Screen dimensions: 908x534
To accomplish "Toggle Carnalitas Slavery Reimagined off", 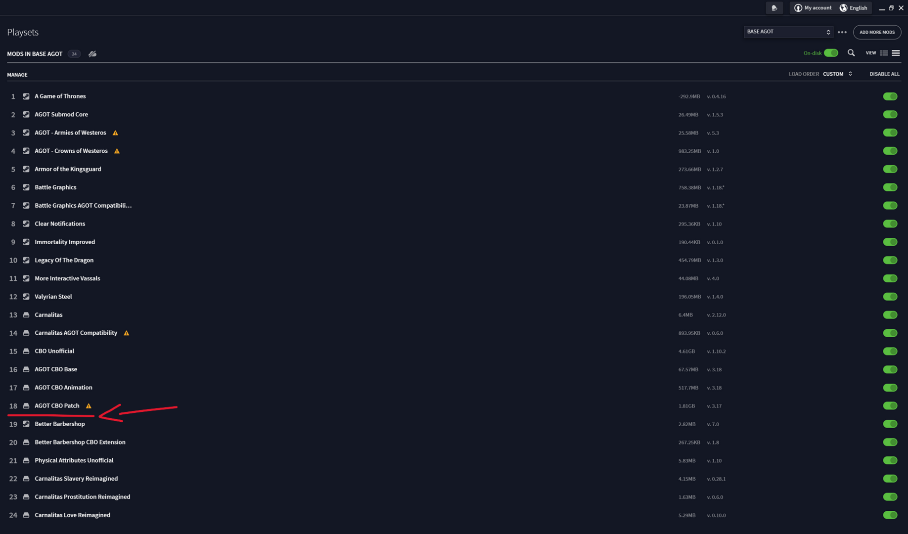I will point(890,479).
